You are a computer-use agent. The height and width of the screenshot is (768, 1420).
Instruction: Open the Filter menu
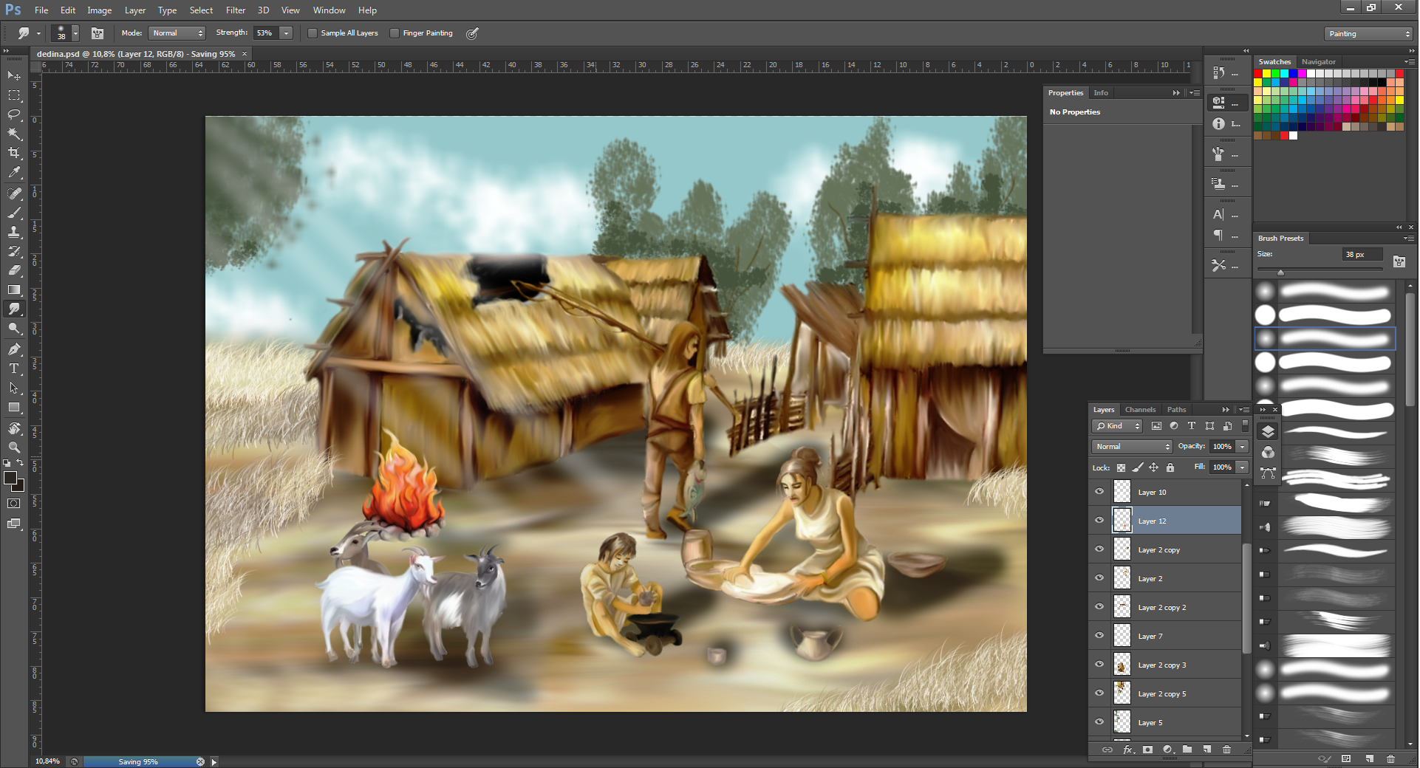coord(235,10)
